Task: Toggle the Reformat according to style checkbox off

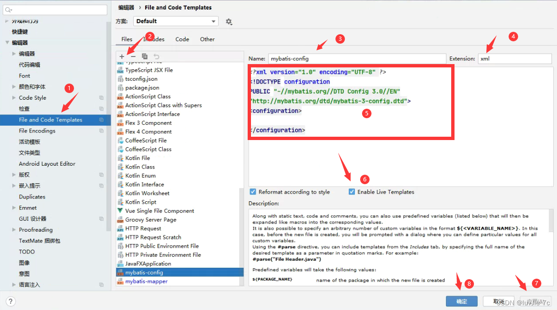Action: (253, 192)
